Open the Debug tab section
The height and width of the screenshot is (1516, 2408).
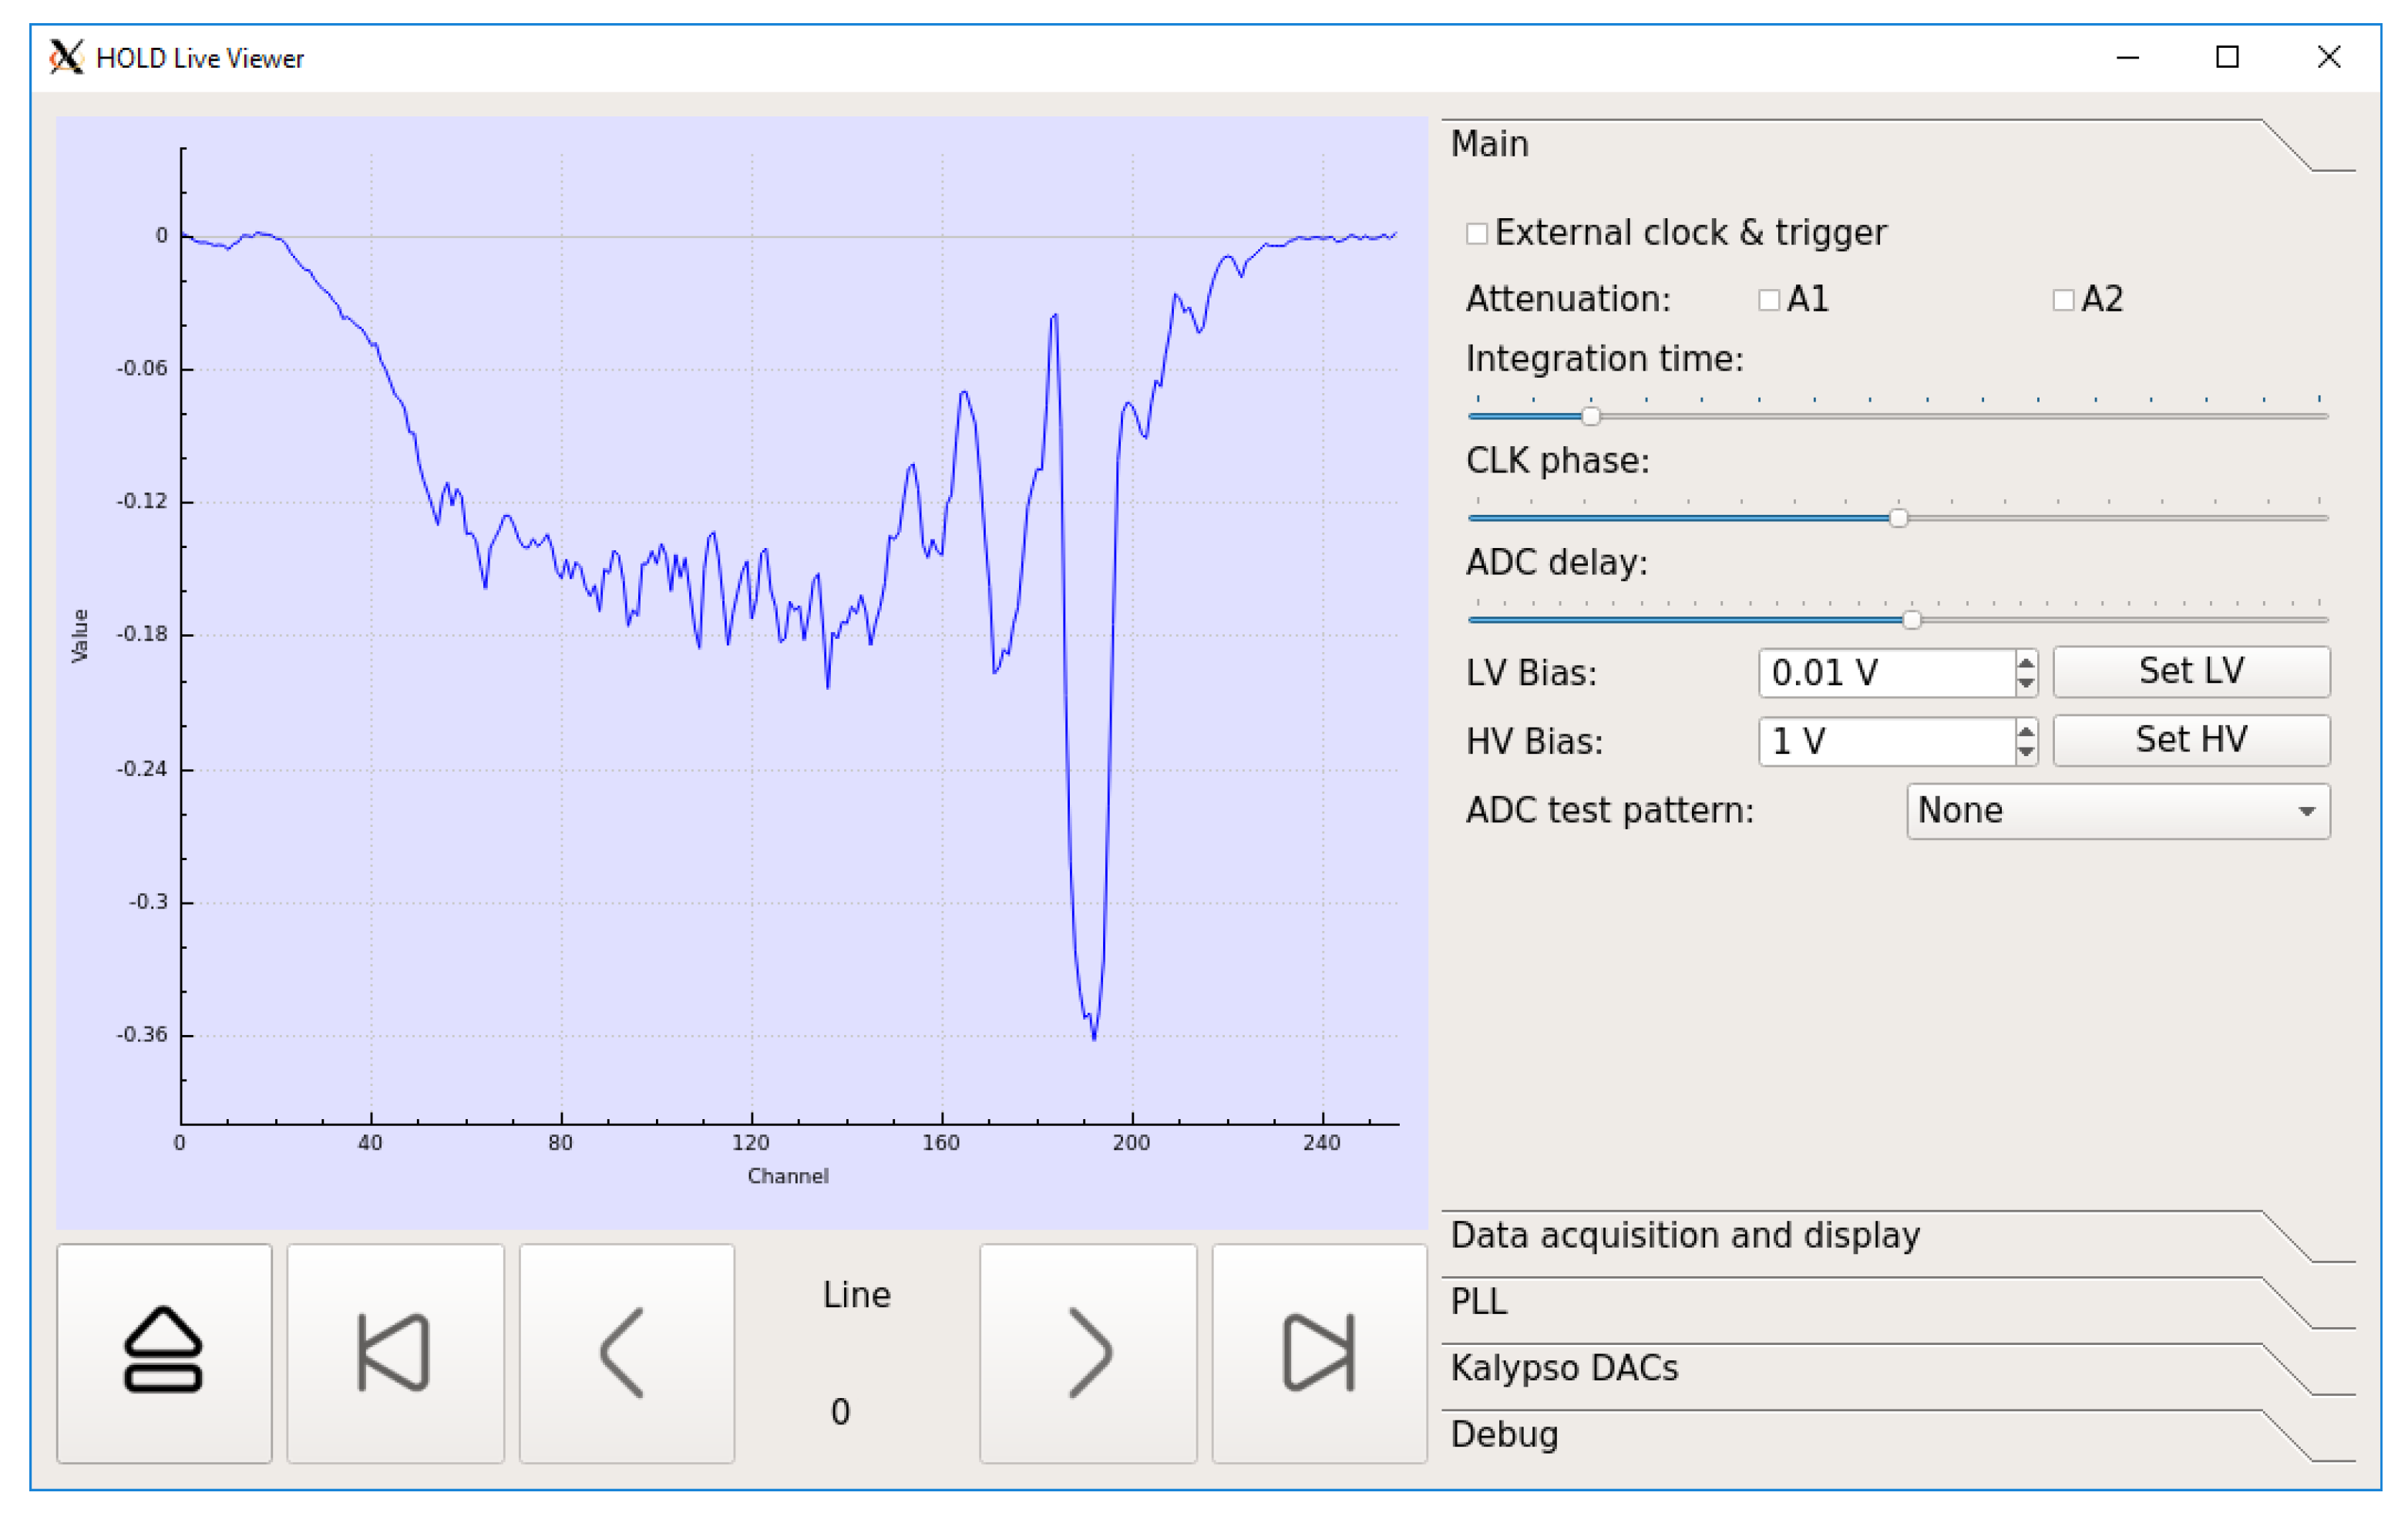(1504, 1434)
